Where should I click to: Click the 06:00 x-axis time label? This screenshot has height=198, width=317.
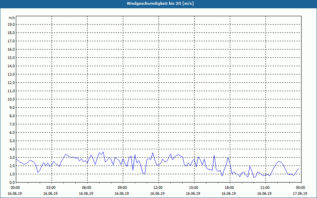pos(87,188)
